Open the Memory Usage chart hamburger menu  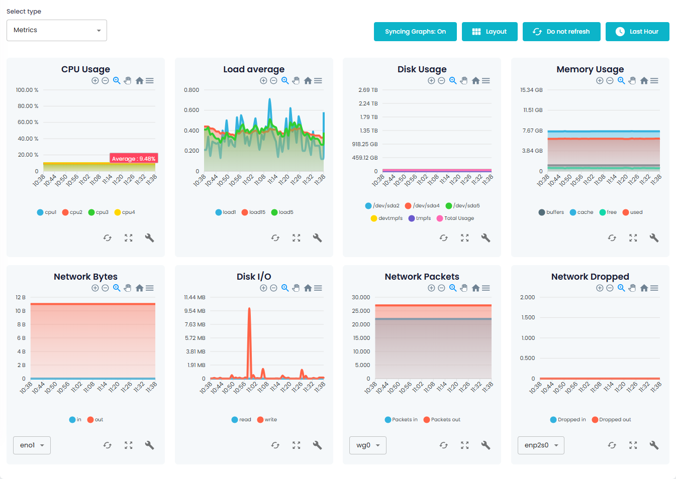click(x=654, y=81)
